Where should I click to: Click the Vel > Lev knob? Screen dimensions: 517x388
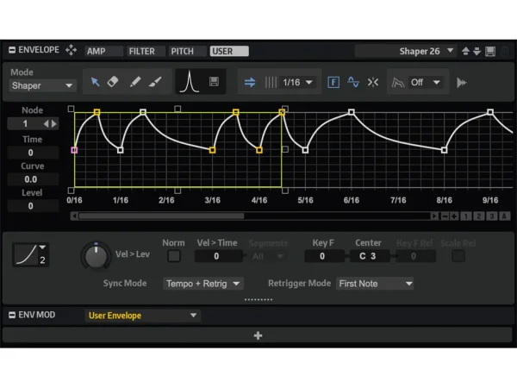tap(94, 256)
